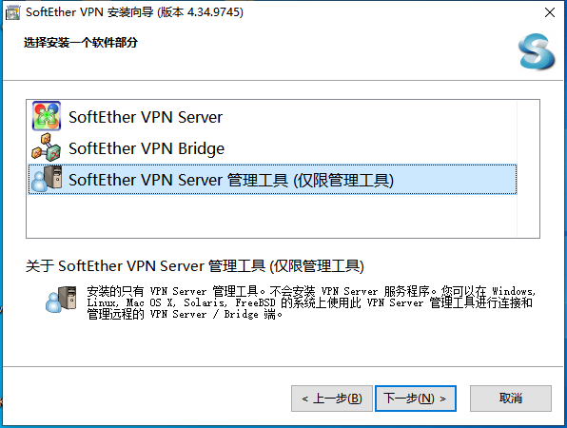Viewport: 567px width, 428px height.
Task: Close the SoftEther VPN setup wizard window
Action: 550,12
